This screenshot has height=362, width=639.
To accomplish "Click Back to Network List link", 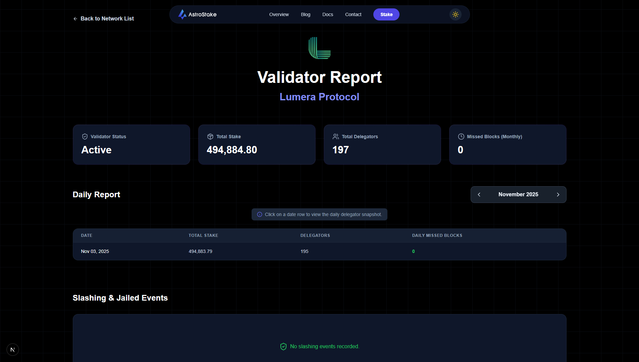I will click(107, 18).
